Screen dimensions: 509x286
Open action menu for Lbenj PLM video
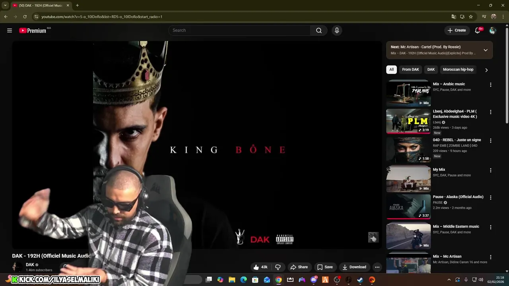[x=490, y=112]
